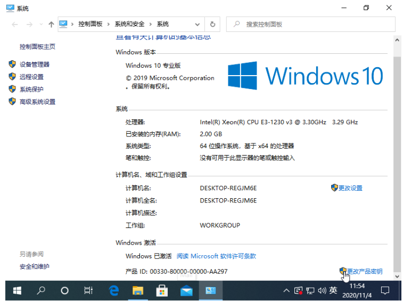
Task: Click 更改设置 next to computer name
Action: (x=350, y=188)
